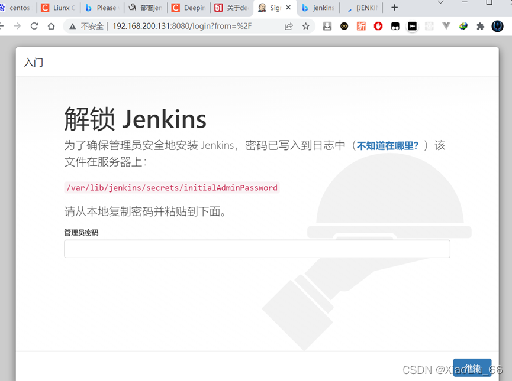Switch to the 关于de tab
Screen dimensions: 512x381
[233, 8]
